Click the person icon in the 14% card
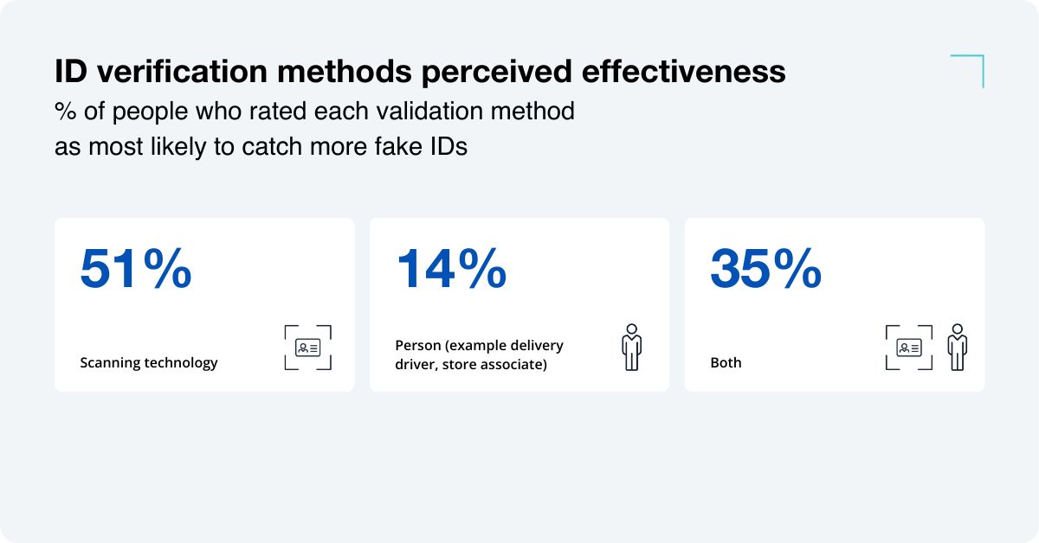The width and height of the screenshot is (1039, 543). [x=631, y=348]
